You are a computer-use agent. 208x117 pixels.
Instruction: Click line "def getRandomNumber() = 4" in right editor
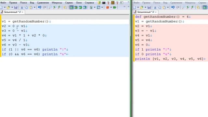pos(163,17)
